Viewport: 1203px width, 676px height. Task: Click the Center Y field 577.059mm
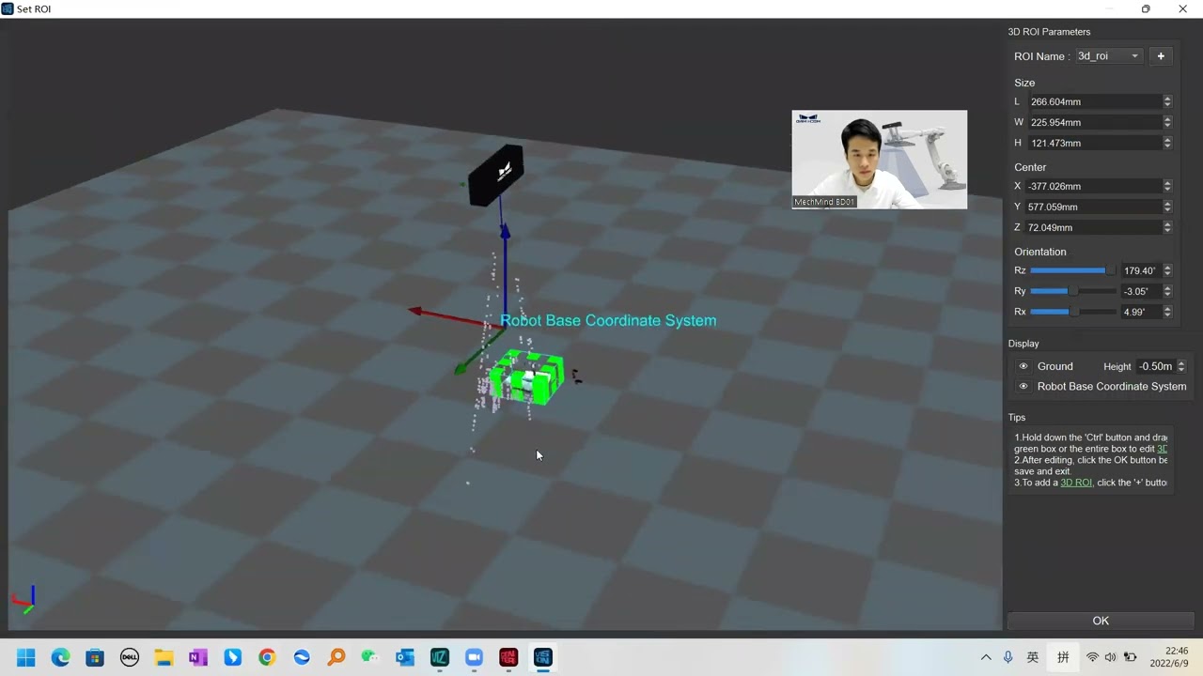[x=1094, y=207]
